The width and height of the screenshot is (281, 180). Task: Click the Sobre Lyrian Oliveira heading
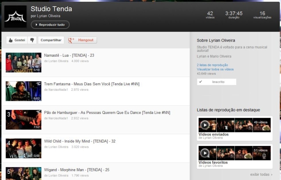pos(216,40)
